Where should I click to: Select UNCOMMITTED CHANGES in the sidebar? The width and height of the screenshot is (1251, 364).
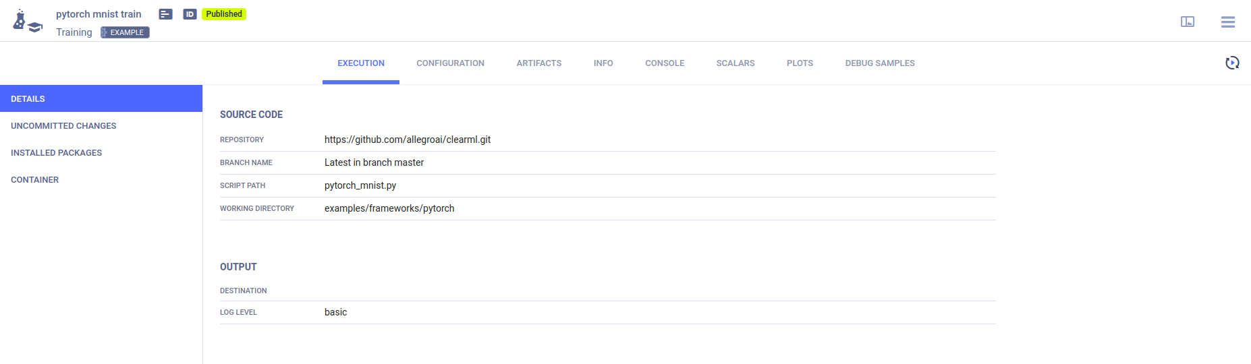(63, 126)
